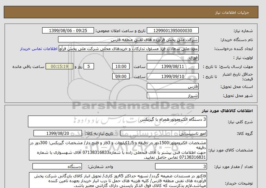The image size is (266, 188).
Task: Click the label تعداد / مقدار مورد نیاز
Action: click(x=234, y=167)
